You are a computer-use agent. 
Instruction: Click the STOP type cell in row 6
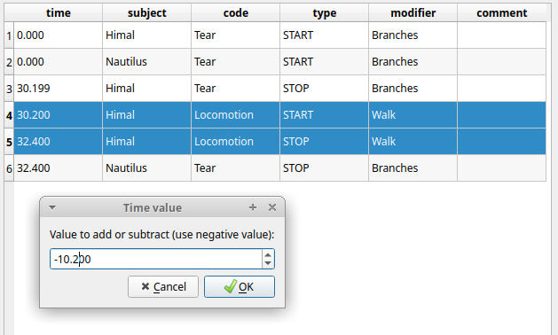tap(324, 168)
